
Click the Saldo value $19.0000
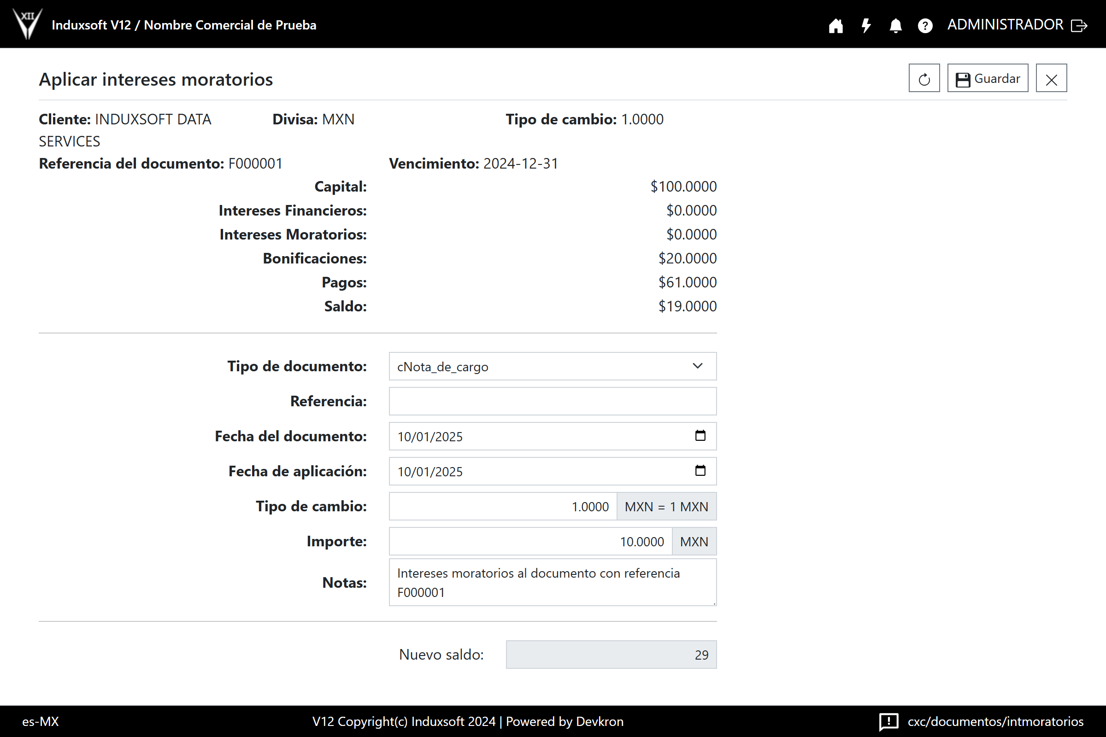688,306
